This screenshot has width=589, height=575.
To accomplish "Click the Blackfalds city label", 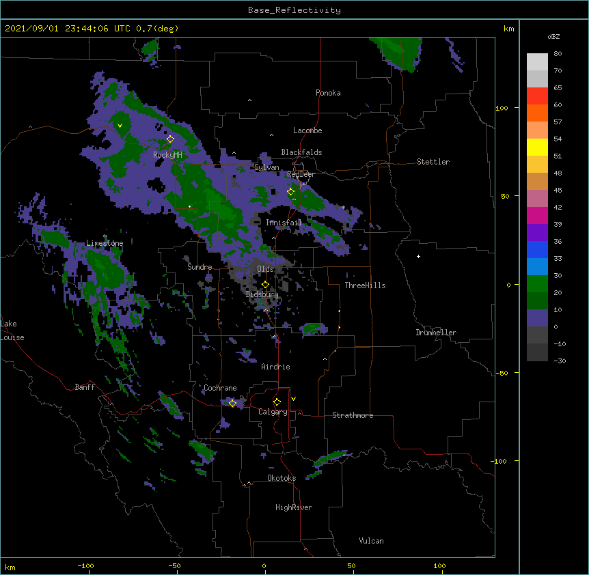I will point(301,152).
